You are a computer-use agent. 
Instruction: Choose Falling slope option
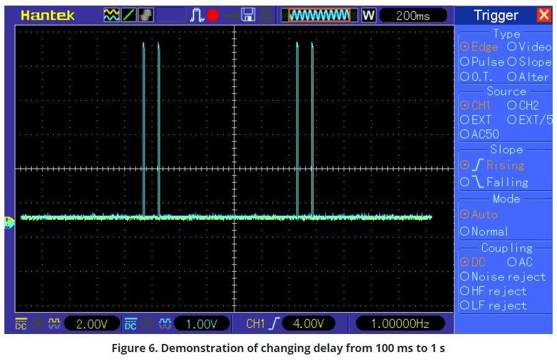(494, 182)
